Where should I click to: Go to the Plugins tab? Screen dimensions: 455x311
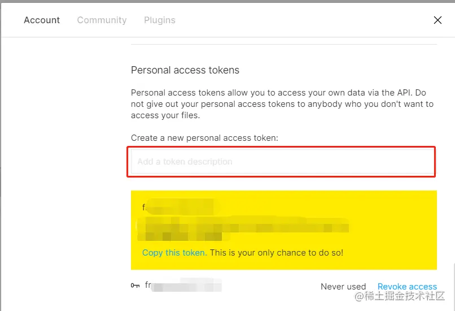[x=160, y=20]
